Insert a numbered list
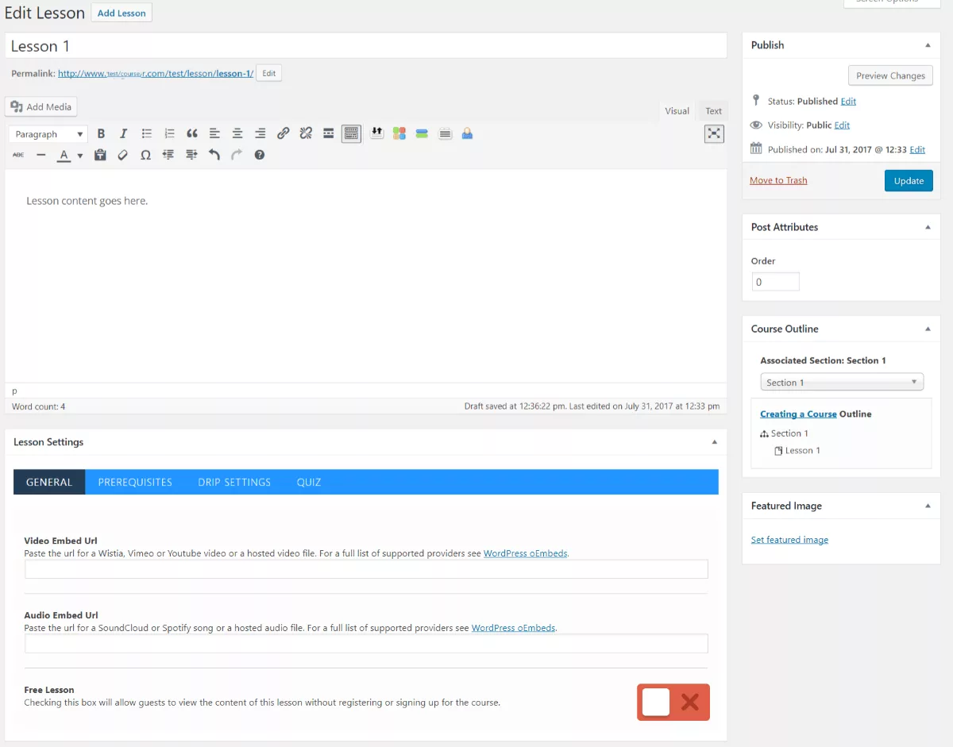 tap(169, 134)
